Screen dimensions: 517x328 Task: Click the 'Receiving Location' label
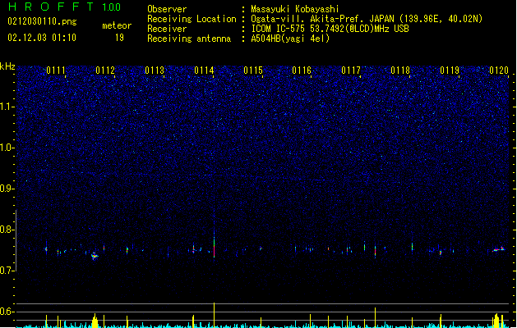(x=192, y=19)
